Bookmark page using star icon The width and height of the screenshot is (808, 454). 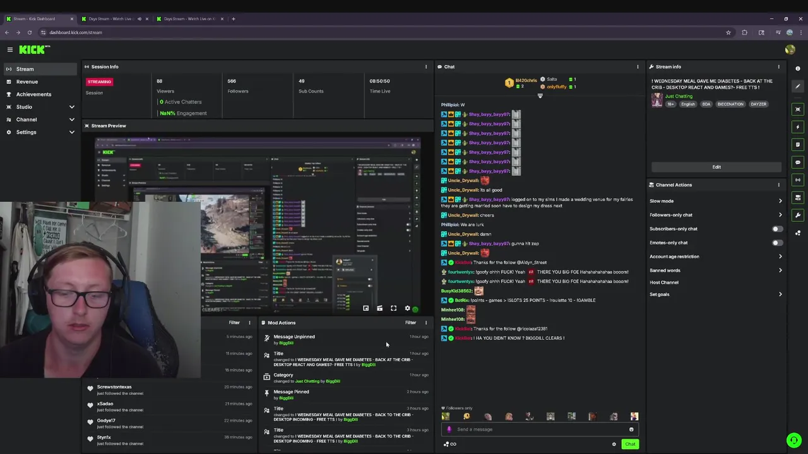tap(728, 32)
